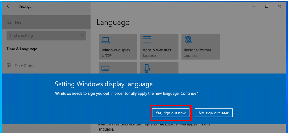The height and width of the screenshot is (133, 289).
Task: Choose "No, sign out later"
Action: [213, 113]
